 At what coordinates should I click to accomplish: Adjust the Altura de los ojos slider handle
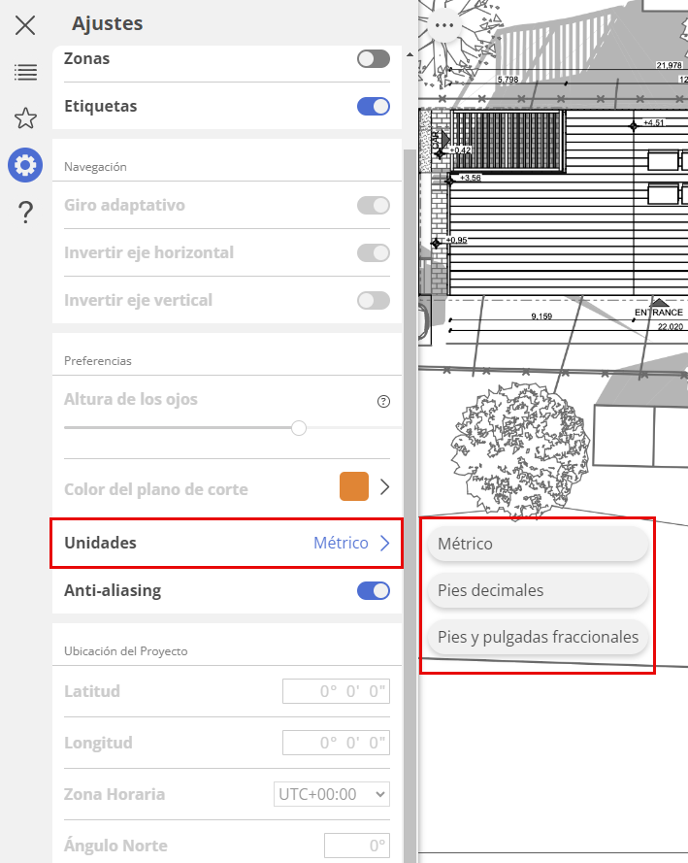coord(299,428)
